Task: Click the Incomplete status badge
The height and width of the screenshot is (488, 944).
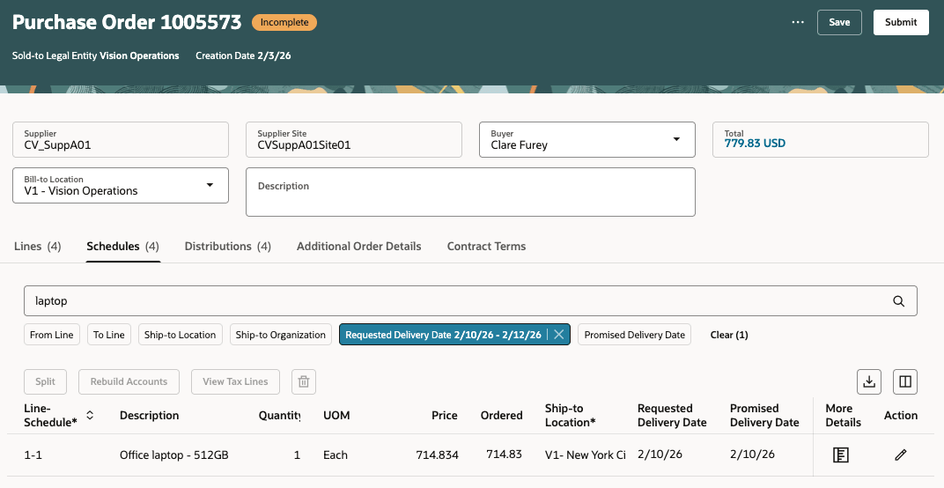Action: tap(284, 22)
